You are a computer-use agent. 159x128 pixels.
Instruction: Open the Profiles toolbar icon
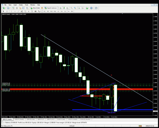click(x=8, y=8)
